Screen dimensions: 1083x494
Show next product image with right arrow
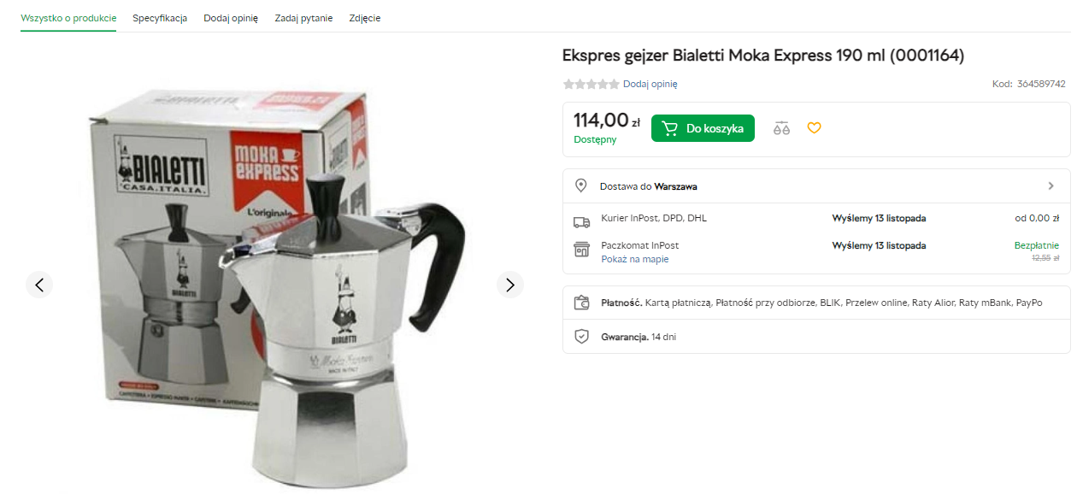[510, 285]
